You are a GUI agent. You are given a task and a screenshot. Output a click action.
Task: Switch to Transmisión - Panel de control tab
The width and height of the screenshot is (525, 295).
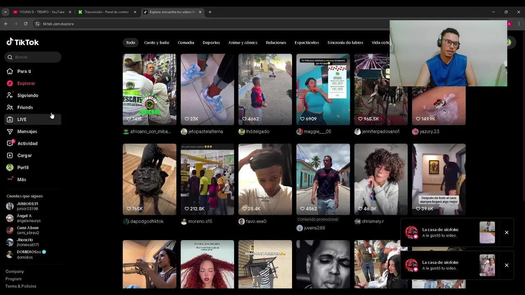tap(107, 12)
